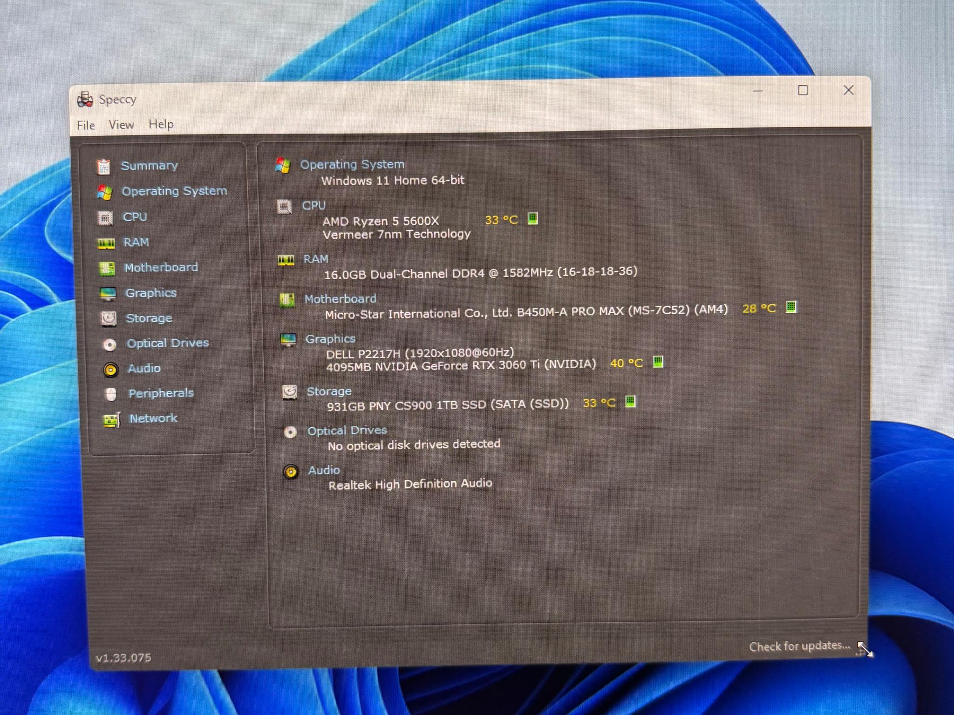954x715 pixels.
Task: Click the green GPU temperature indicator icon
Action: coord(658,362)
